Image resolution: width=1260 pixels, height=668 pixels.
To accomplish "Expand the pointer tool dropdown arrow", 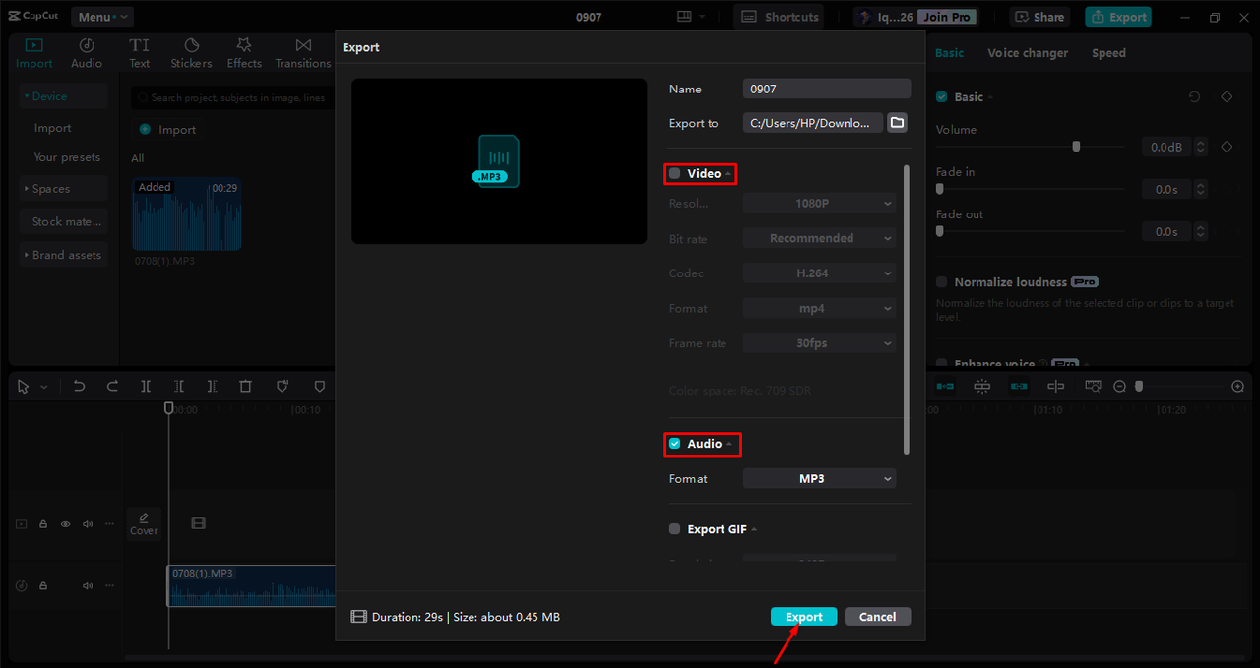I will [44, 388].
